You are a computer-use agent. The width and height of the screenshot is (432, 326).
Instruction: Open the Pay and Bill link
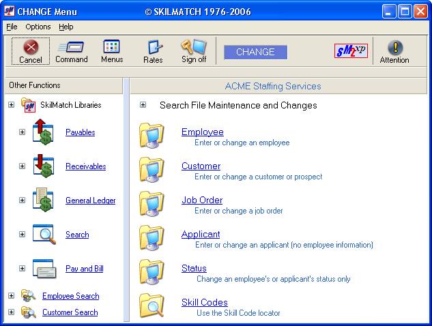tap(85, 269)
